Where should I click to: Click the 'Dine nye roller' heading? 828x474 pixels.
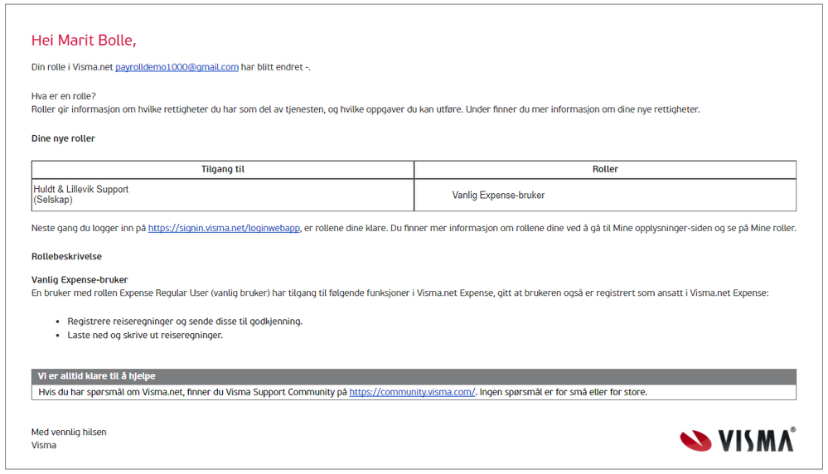tap(63, 138)
